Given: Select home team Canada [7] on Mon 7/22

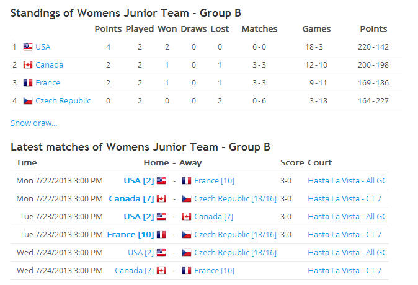Looking at the screenshot, I should click(x=131, y=199).
